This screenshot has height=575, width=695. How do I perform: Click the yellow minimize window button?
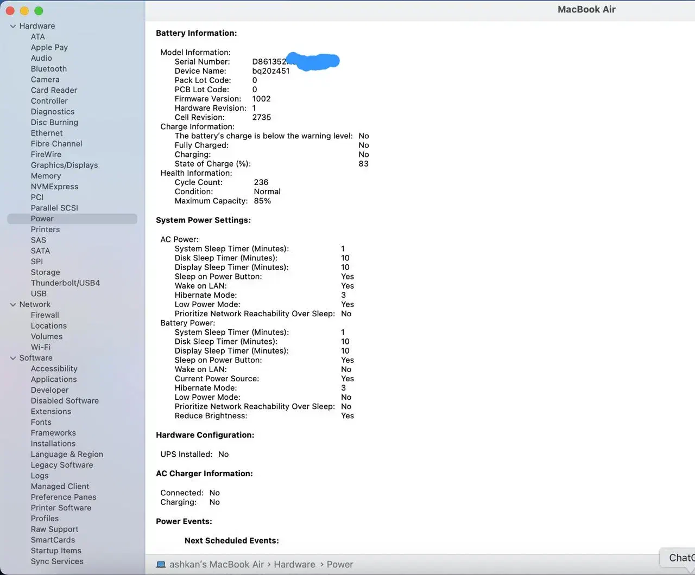tap(24, 11)
